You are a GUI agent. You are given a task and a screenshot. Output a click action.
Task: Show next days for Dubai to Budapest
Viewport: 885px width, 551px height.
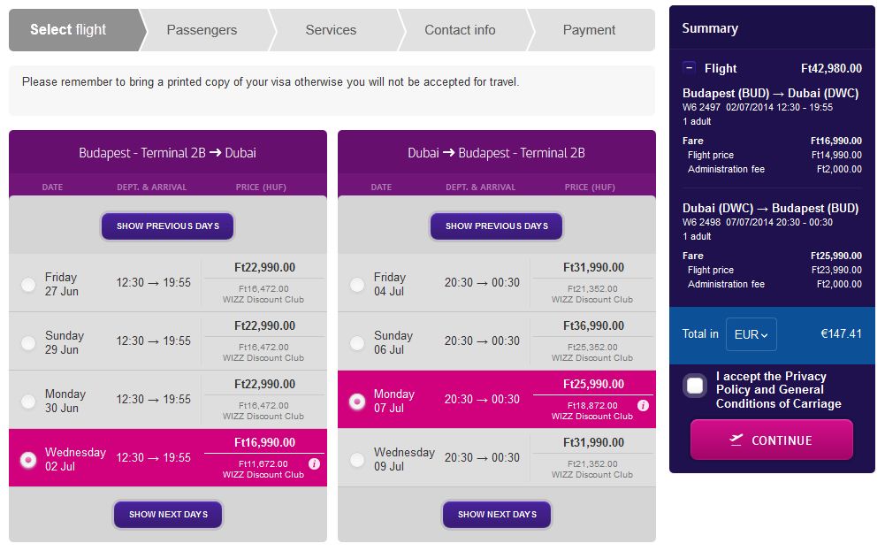(497, 514)
